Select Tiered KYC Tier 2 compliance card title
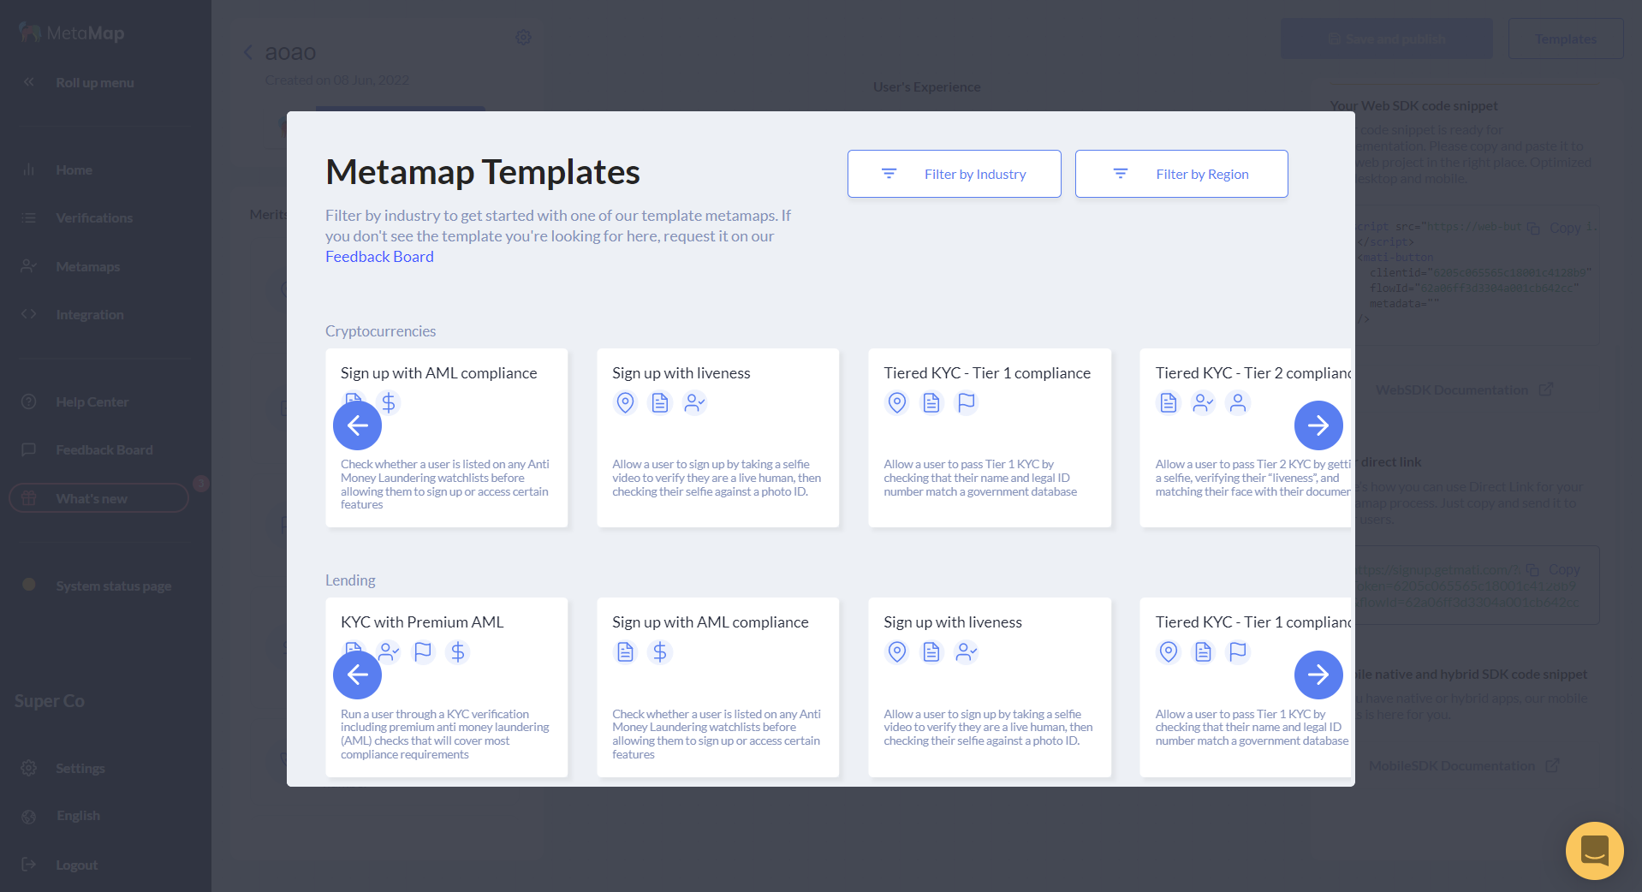The height and width of the screenshot is (892, 1642). tap(1253, 373)
